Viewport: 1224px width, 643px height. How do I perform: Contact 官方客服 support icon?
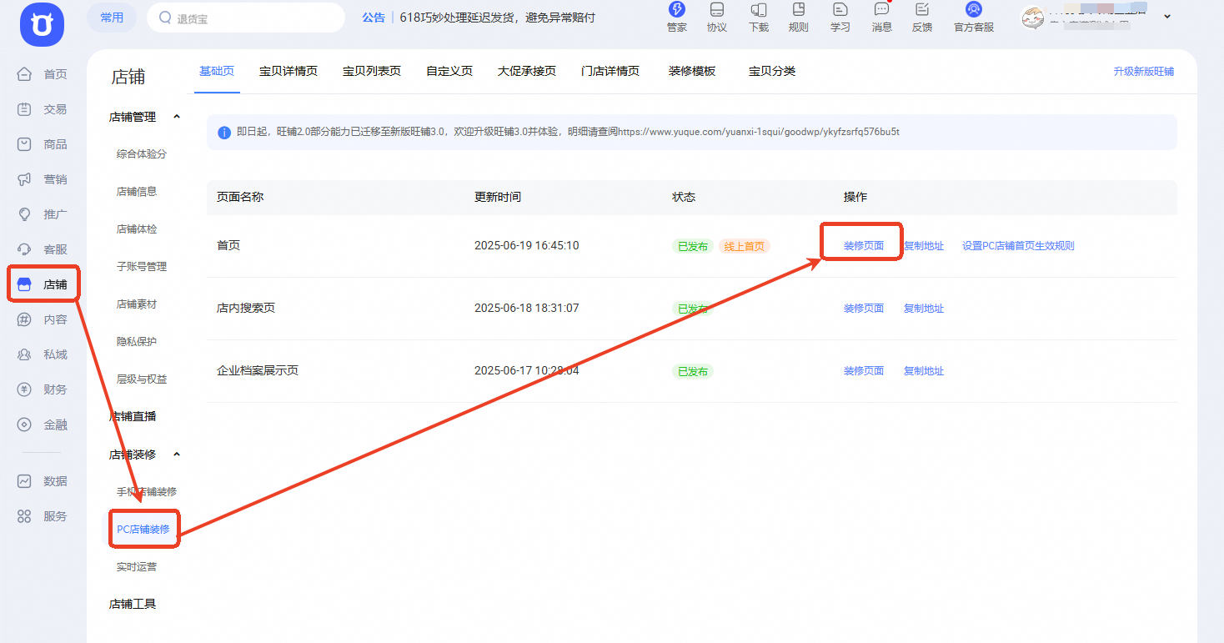974,9
